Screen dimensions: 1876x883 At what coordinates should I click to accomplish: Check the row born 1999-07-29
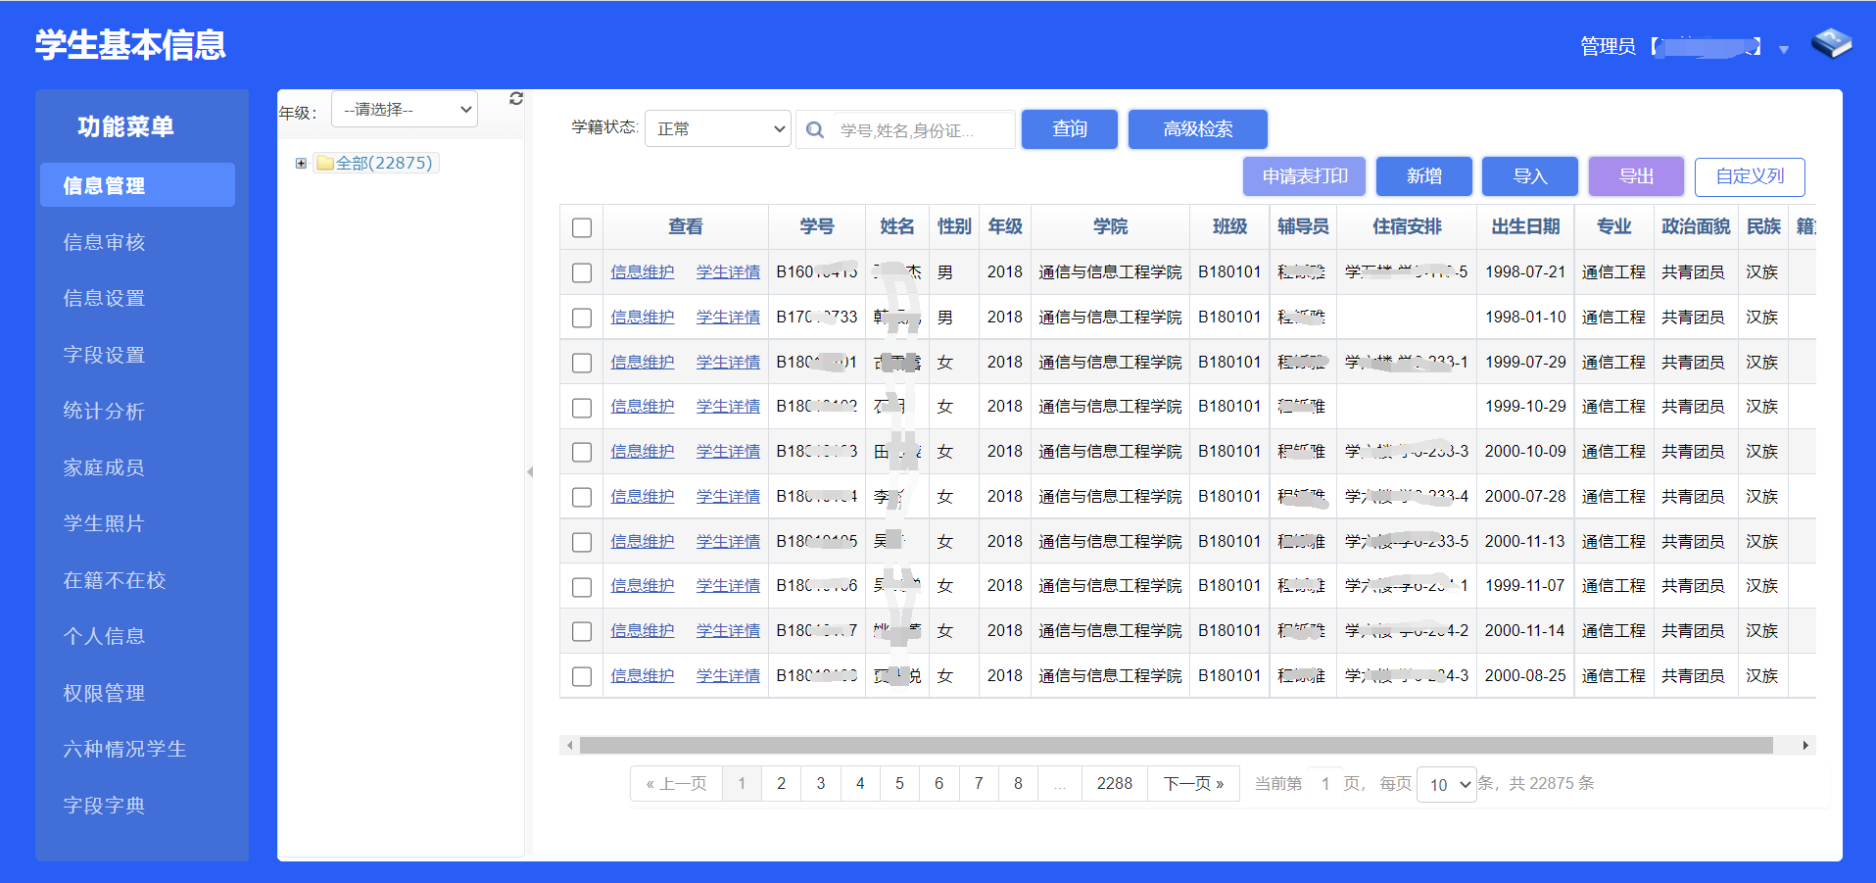click(582, 363)
